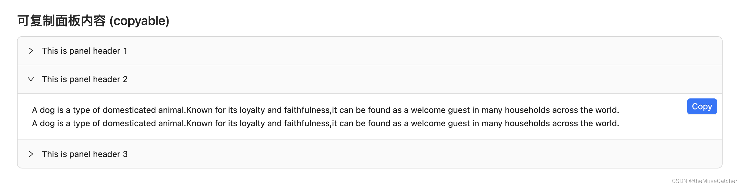The image size is (742, 186).
Task: Expand panel header 3 via its chevron icon
Action: click(x=31, y=154)
